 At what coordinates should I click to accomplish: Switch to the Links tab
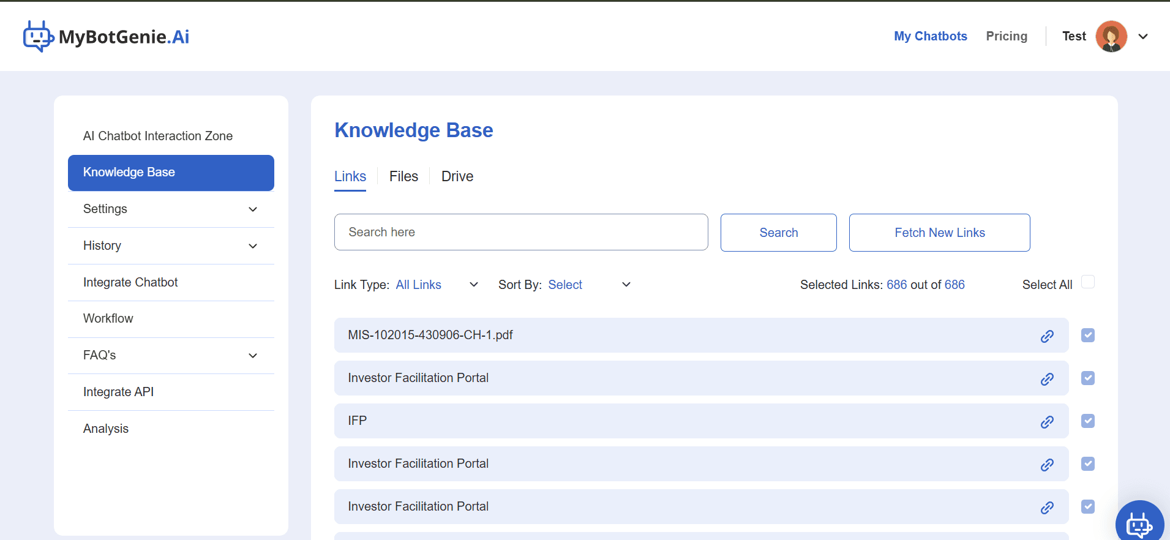[350, 177]
